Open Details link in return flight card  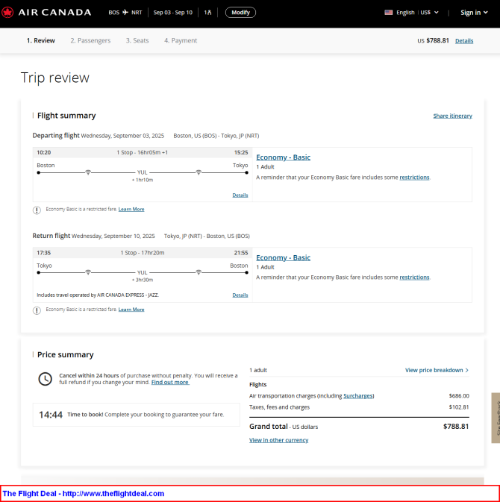click(240, 295)
